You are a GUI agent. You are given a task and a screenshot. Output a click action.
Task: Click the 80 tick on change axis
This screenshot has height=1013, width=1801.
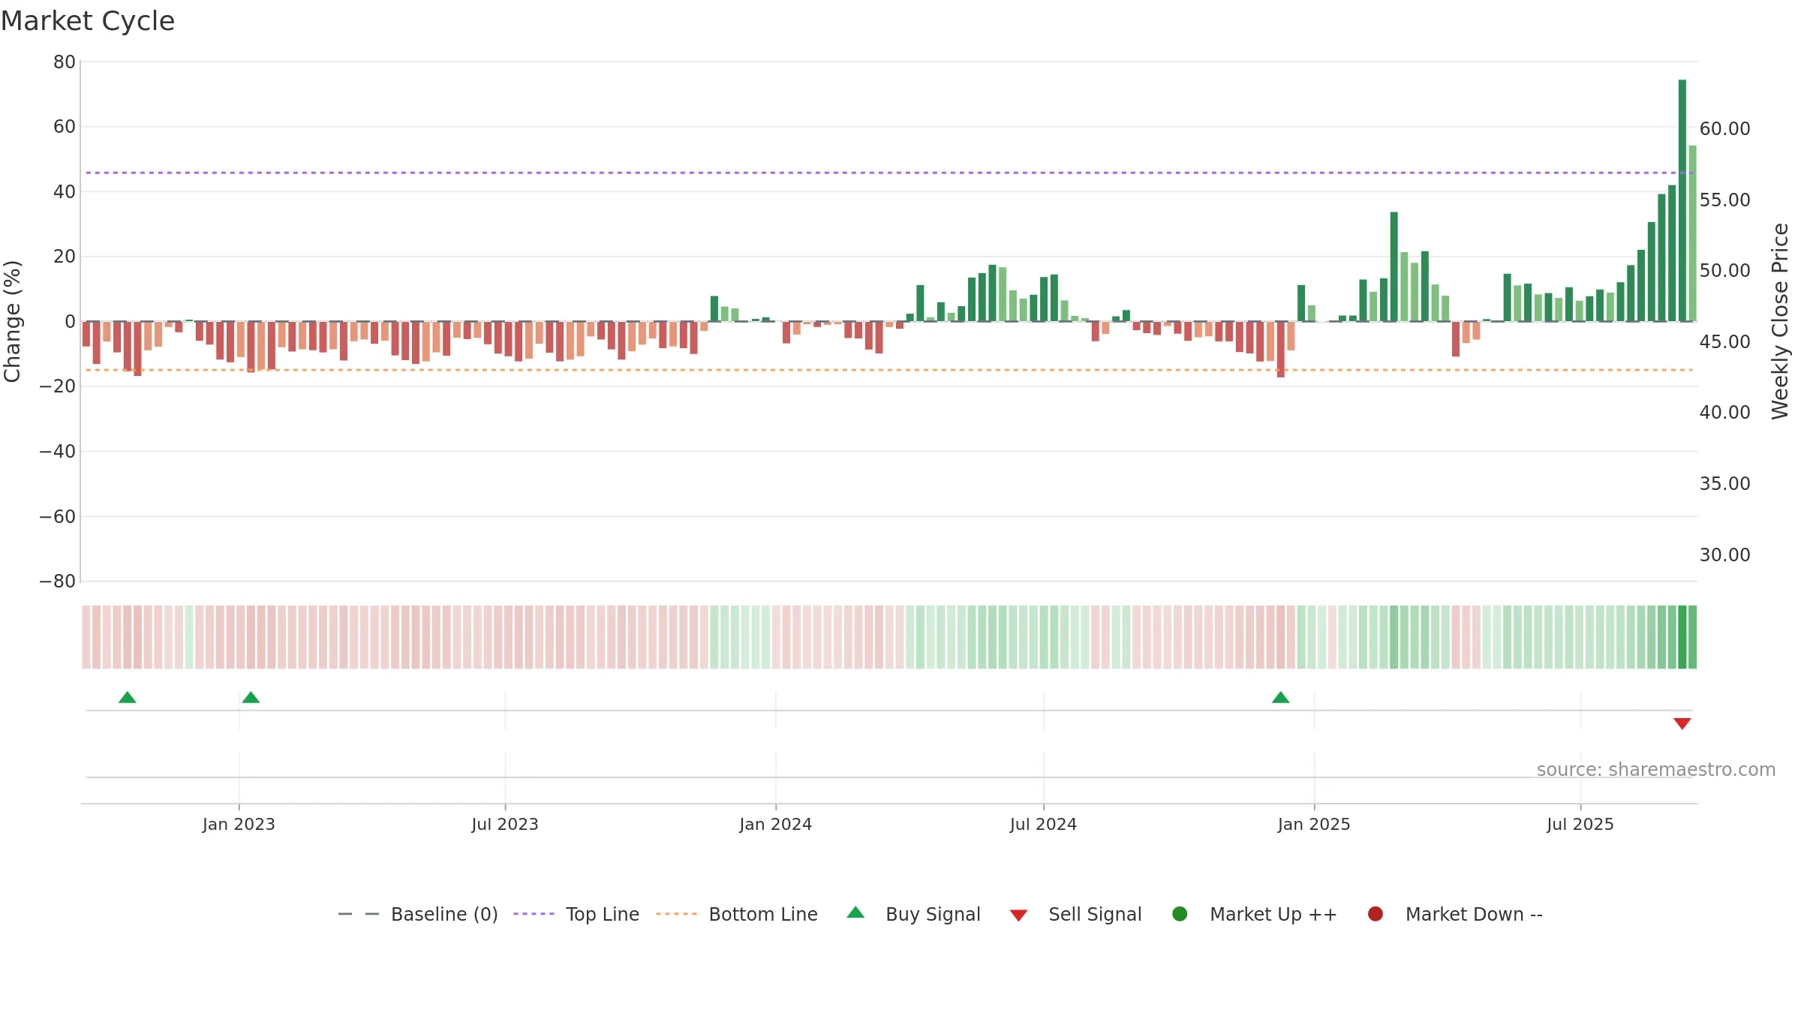click(65, 62)
